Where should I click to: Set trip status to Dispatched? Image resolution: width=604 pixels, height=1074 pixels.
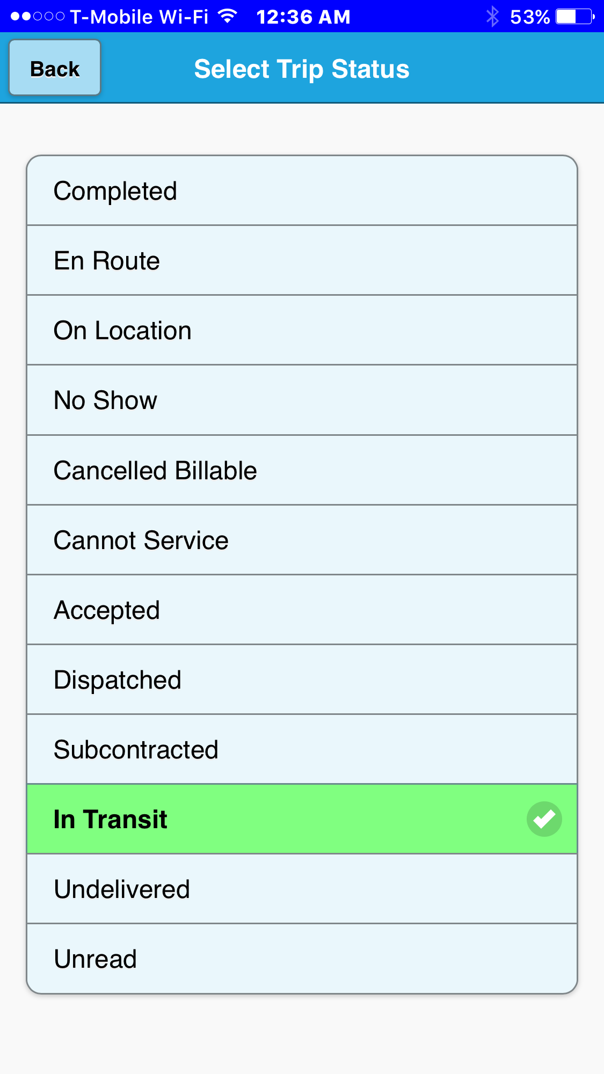(x=302, y=680)
